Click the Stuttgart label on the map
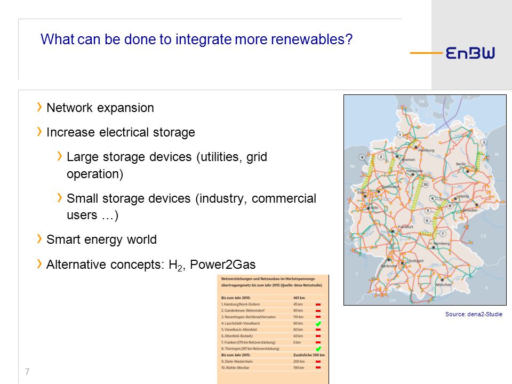Image resolution: width=512 pixels, height=384 pixels. 415,261
